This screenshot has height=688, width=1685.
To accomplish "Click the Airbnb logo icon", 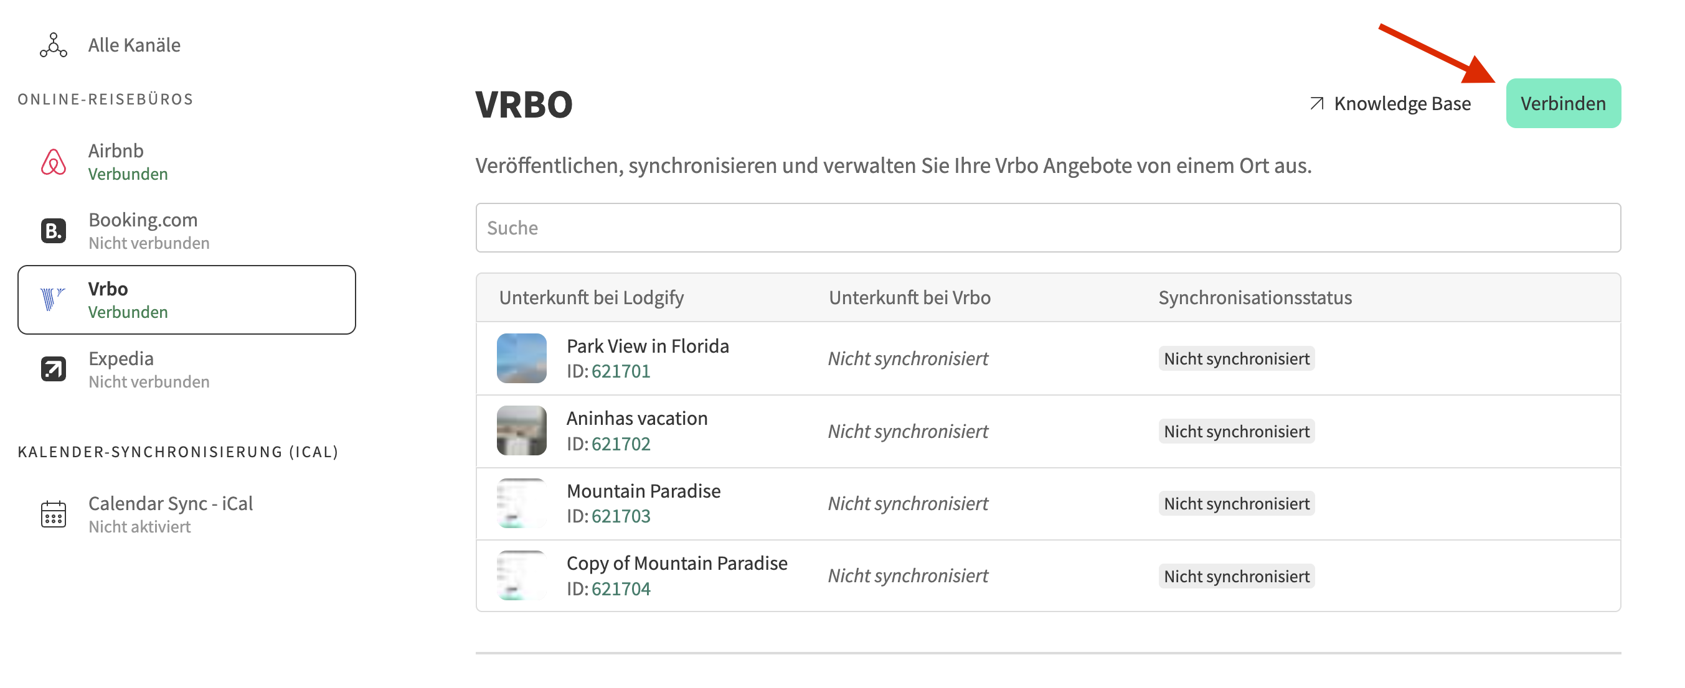I will pyautogui.click(x=53, y=162).
